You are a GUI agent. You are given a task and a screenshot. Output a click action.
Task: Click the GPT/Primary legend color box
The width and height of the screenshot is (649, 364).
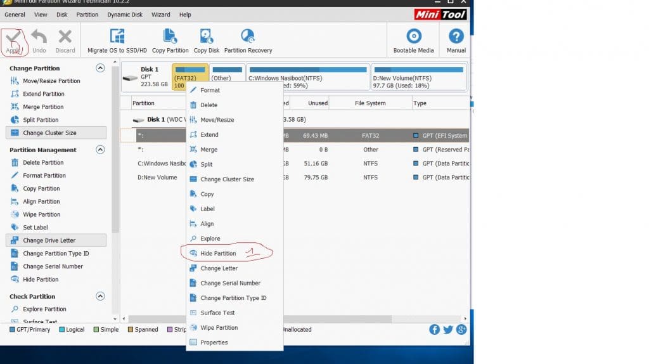(13, 330)
